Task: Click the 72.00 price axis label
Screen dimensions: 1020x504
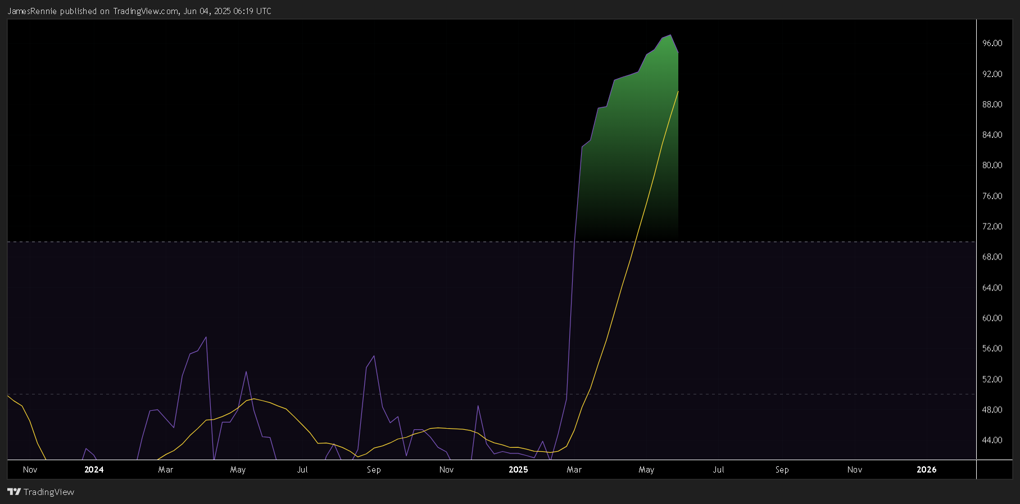Action: (992, 226)
